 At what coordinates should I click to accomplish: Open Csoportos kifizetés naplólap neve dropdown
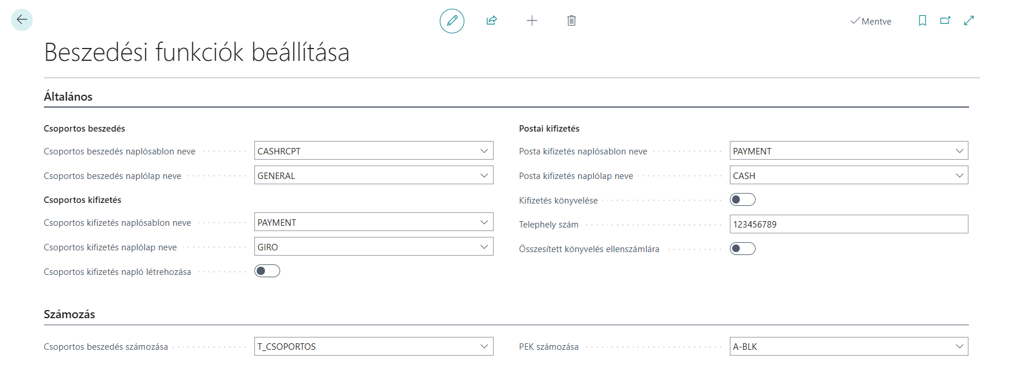point(484,247)
